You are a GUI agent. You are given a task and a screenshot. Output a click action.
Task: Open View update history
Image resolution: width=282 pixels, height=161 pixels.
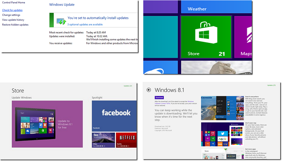13,20
